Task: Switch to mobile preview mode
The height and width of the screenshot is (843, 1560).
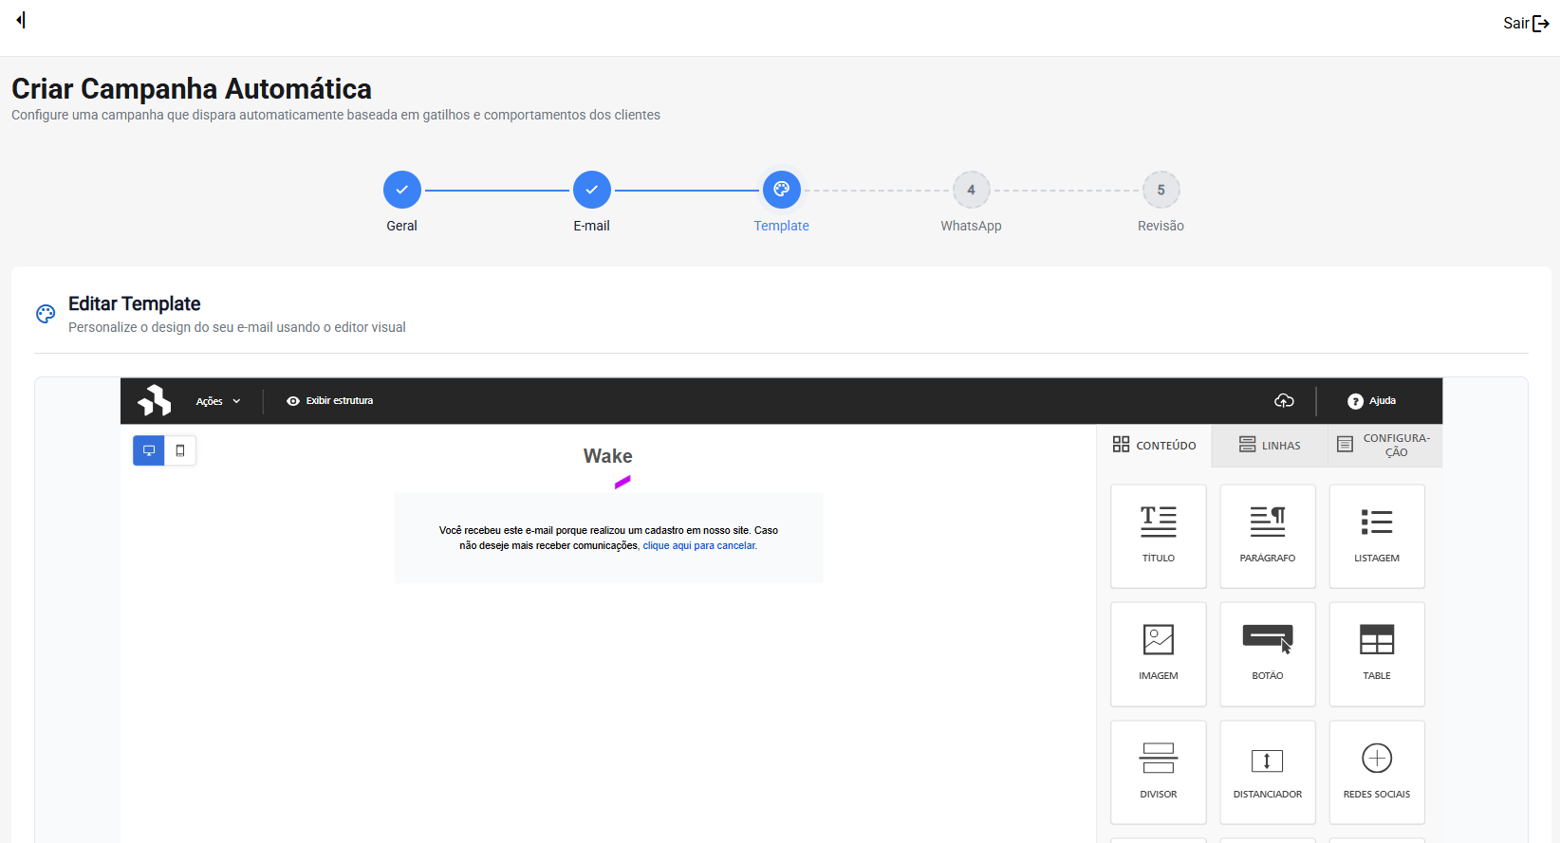Action: pos(180,450)
